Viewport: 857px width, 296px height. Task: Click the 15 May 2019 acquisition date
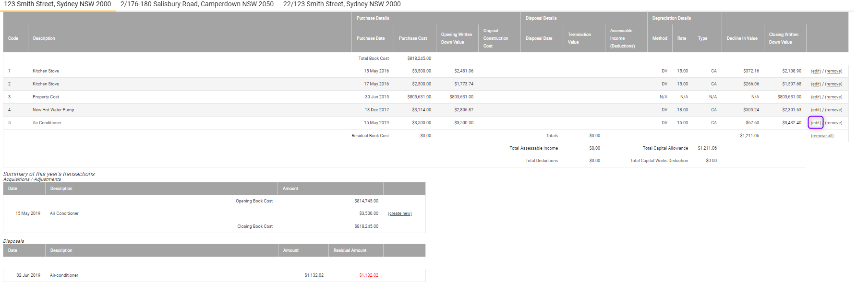coord(28,213)
